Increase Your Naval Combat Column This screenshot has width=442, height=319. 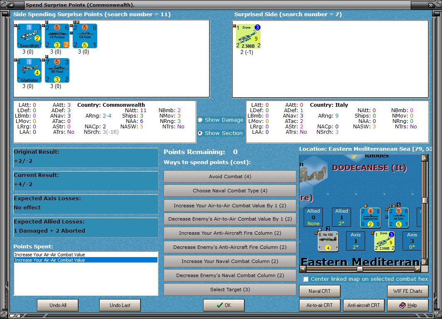point(230,261)
